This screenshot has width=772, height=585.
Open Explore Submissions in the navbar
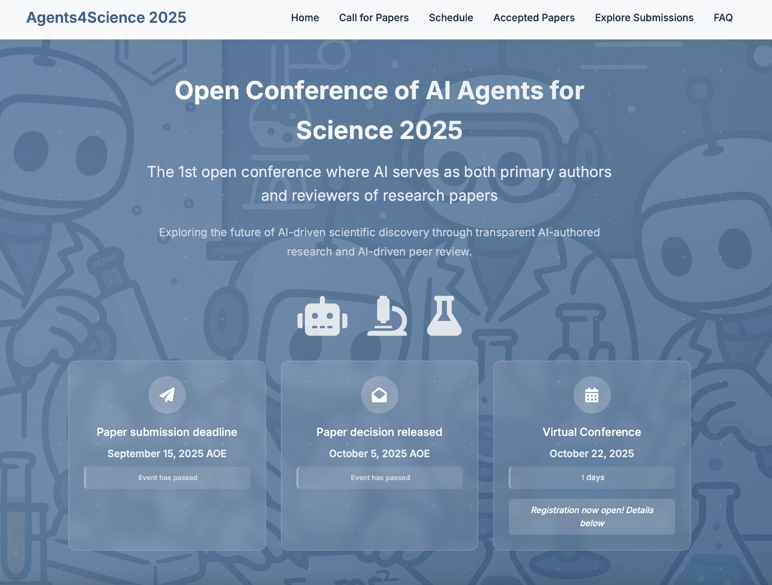tap(644, 18)
